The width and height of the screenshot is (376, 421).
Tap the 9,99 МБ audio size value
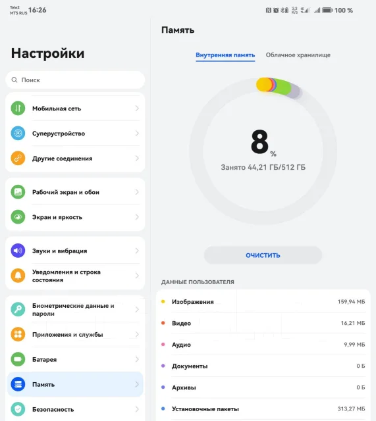coord(354,345)
